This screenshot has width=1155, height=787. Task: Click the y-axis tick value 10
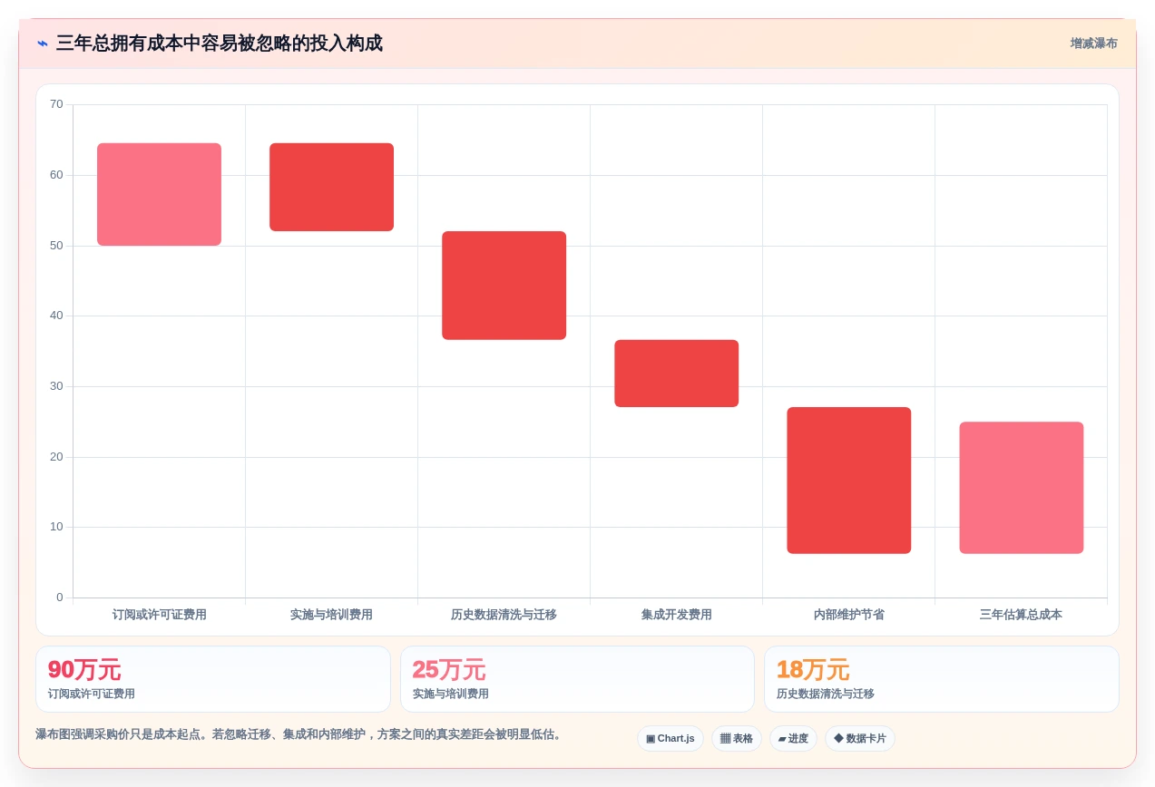[56, 527]
